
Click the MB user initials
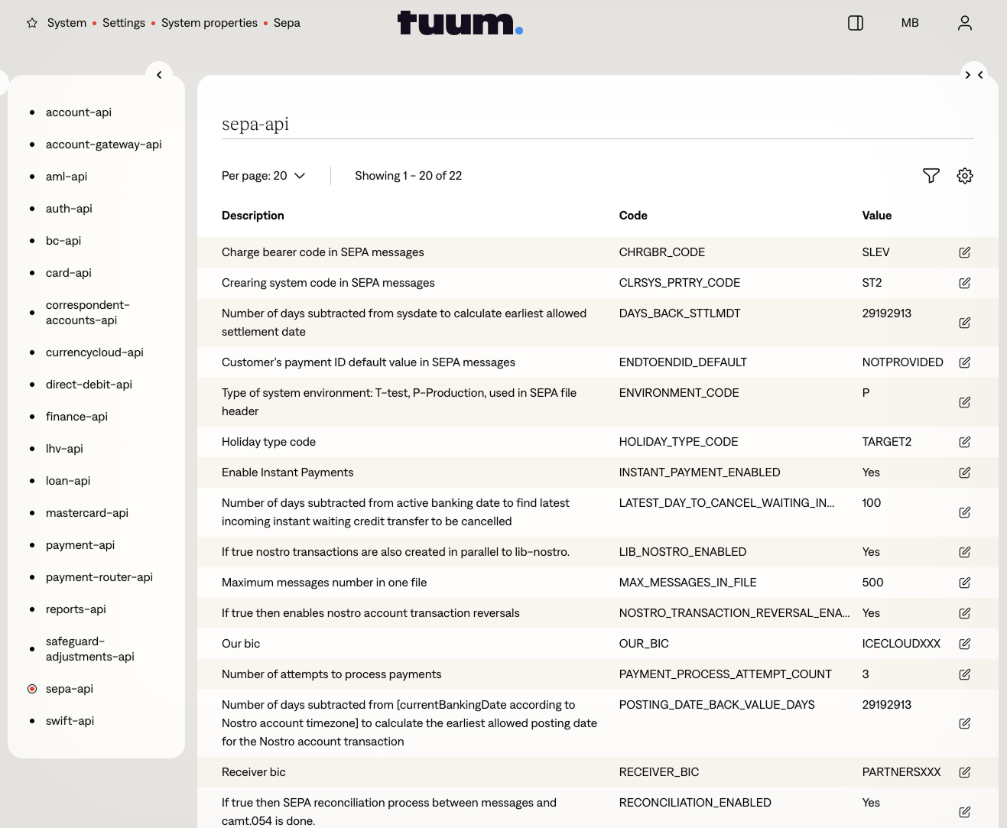coord(909,23)
